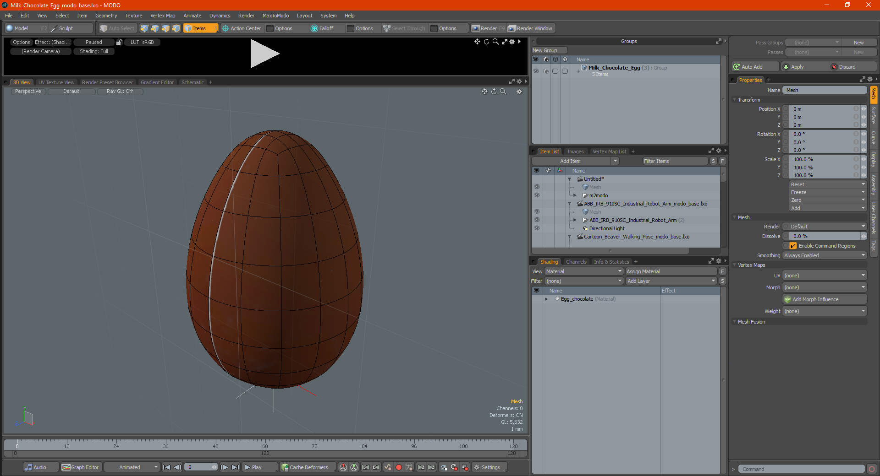The width and height of the screenshot is (880, 476).
Task: Maximize the Groups panel
Action: pyautogui.click(x=718, y=41)
